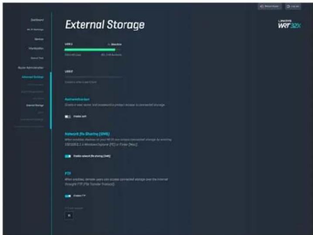Turn off the Enable FTP switch
This screenshot has width=313, height=235.
[68, 196]
